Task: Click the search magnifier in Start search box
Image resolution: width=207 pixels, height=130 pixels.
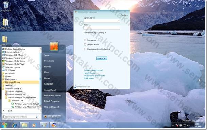Action: click(x=37, y=117)
